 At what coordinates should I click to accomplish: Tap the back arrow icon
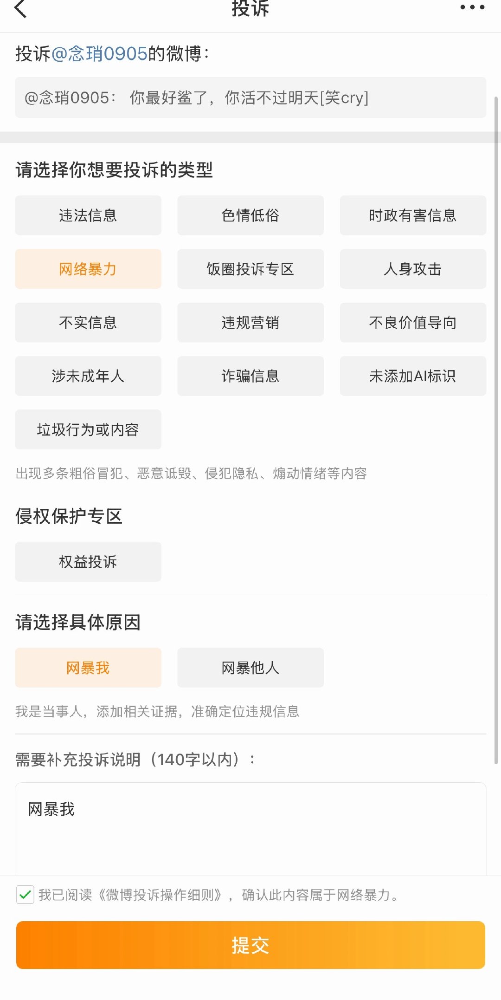(20, 8)
